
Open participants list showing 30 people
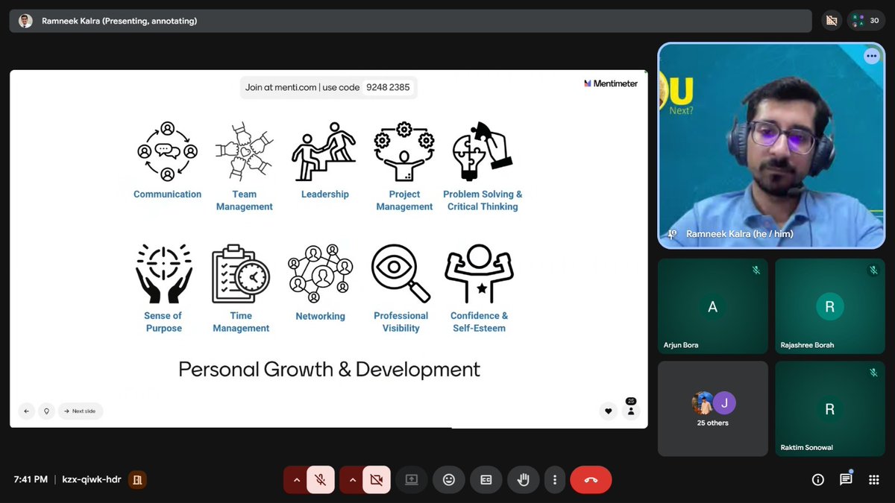point(867,21)
